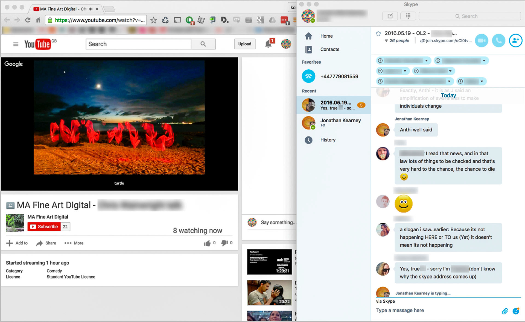Image resolution: width=525 pixels, height=322 pixels.
Task: Open YouTube notifications bell
Action: (x=268, y=44)
